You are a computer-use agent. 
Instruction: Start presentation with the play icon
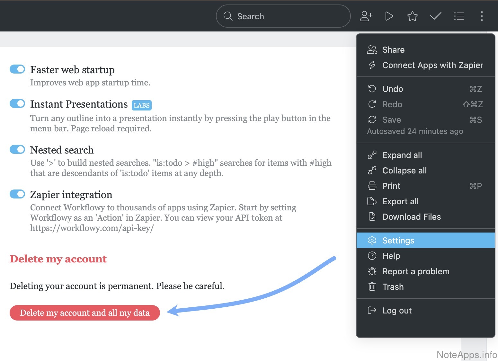pos(389,16)
